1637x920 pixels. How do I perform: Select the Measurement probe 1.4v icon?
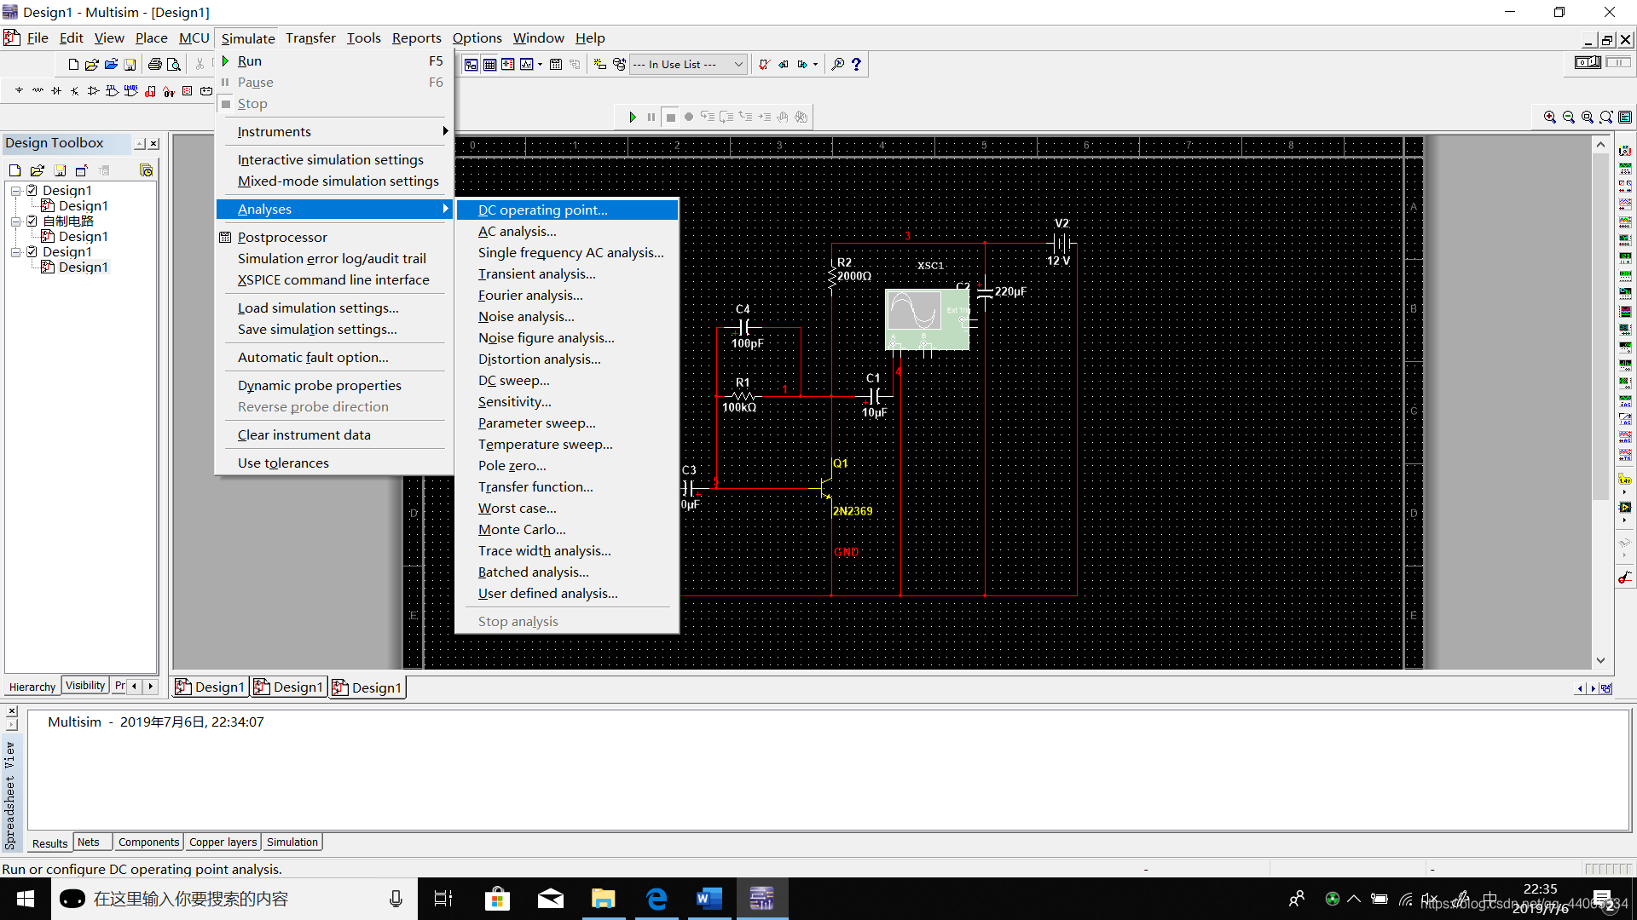1625,480
